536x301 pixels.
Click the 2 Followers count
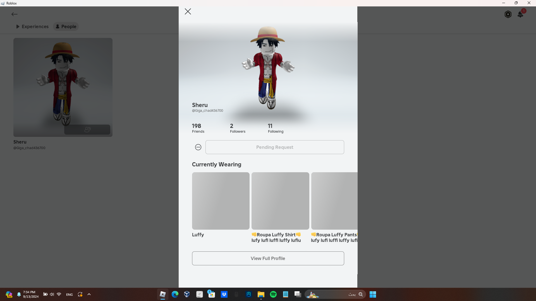tap(238, 128)
